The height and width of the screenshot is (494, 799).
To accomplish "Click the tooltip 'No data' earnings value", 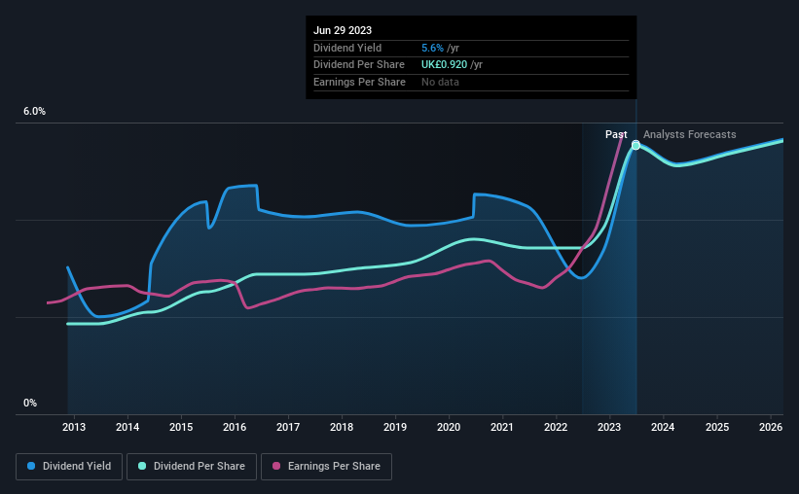I will coord(440,82).
